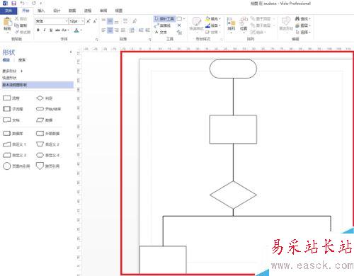This screenshot has width=354, height=276.
Task: Click the Justify paragraph icon
Action: coord(123,30)
